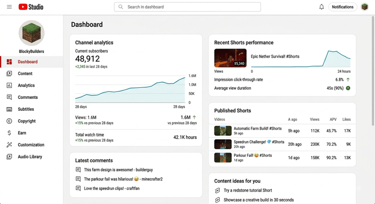Click the Impression click-through rate label
375x204 pixels.
pos(238,79)
